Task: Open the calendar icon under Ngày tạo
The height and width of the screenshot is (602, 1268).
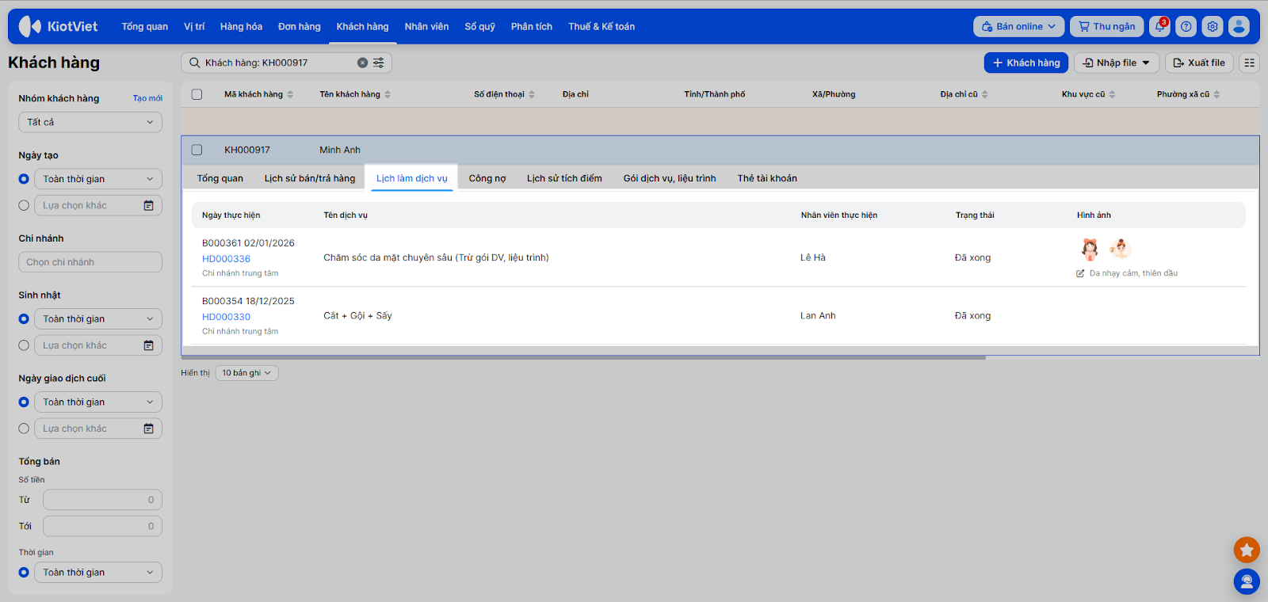Action: [x=148, y=205]
